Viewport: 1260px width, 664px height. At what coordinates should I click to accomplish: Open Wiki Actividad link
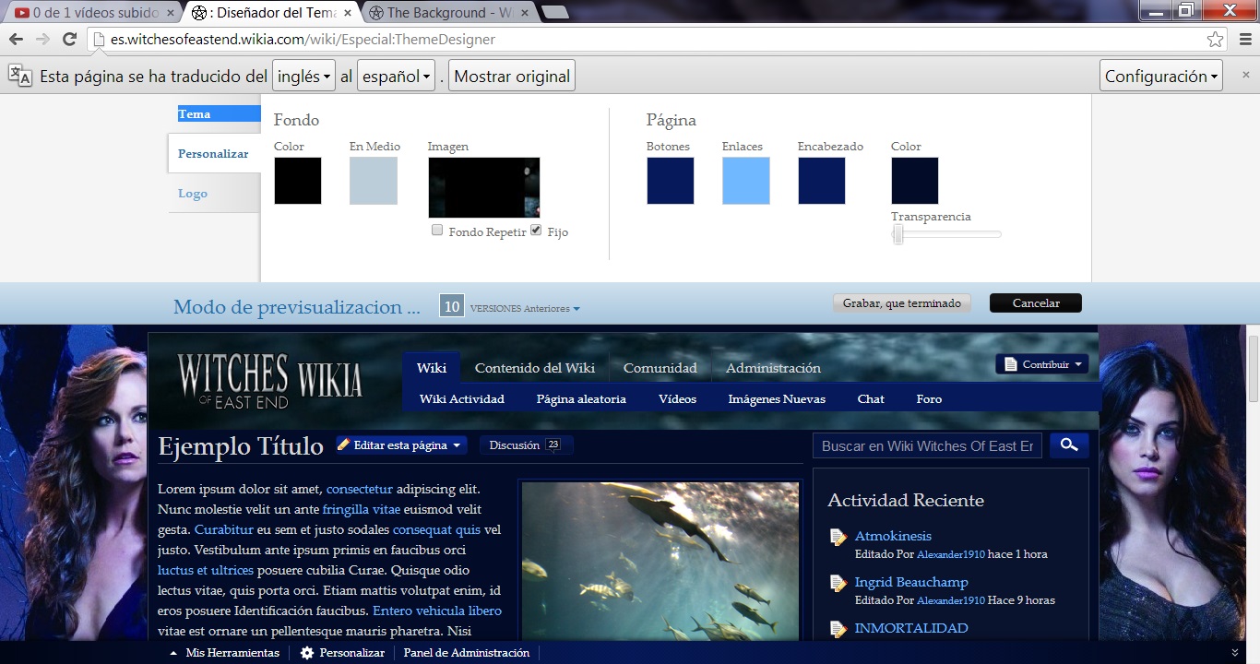click(462, 399)
